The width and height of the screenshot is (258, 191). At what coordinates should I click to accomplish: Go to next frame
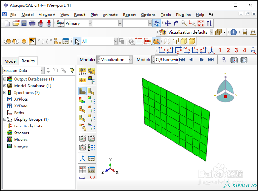201,60
